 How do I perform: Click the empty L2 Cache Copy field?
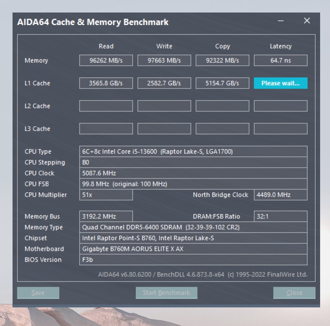click(222, 106)
